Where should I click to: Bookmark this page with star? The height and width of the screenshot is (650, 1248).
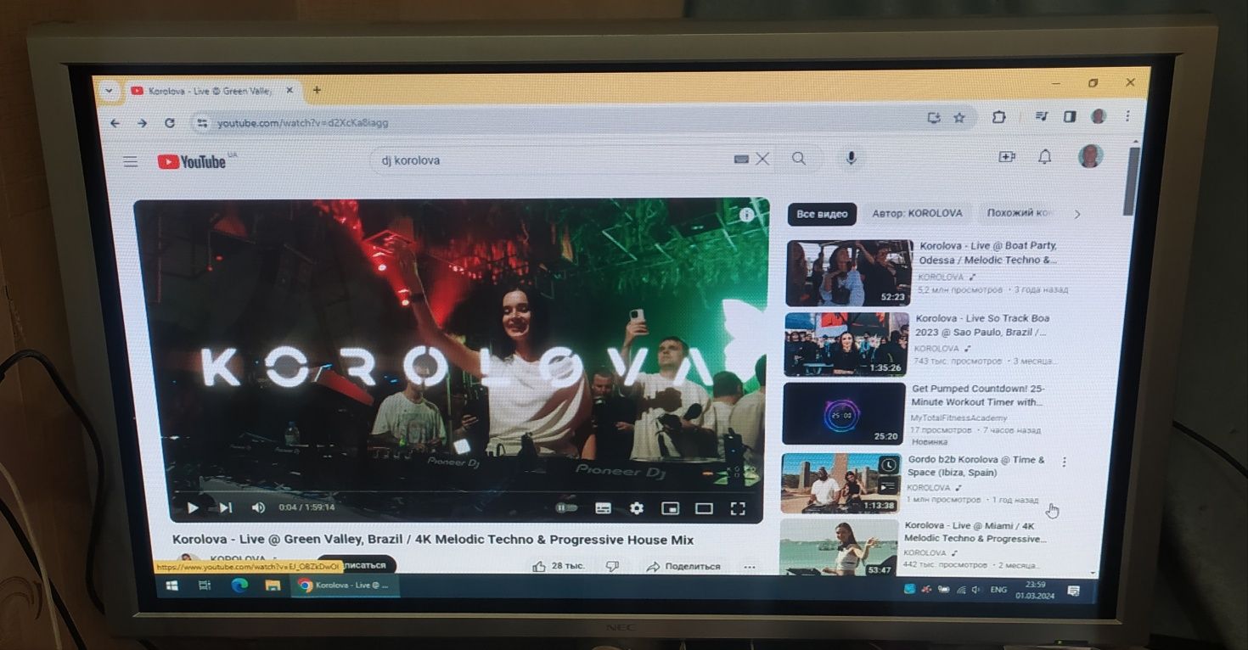click(958, 118)
